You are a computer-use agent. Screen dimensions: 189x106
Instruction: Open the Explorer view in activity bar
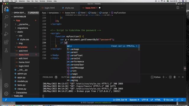point(6,9)
